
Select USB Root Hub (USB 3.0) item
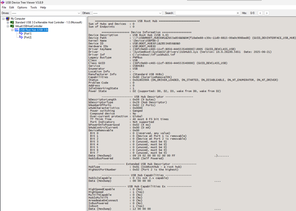[x=34, y=30]
